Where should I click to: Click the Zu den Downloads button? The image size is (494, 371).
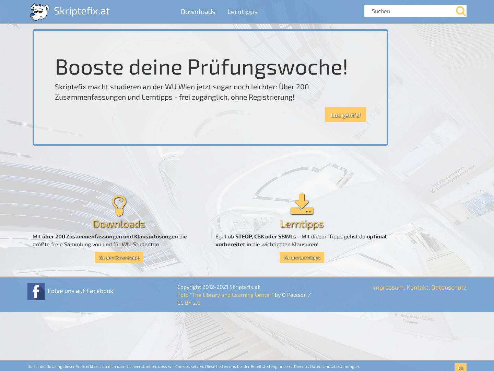pyautogui.click(x=119, y=257)
